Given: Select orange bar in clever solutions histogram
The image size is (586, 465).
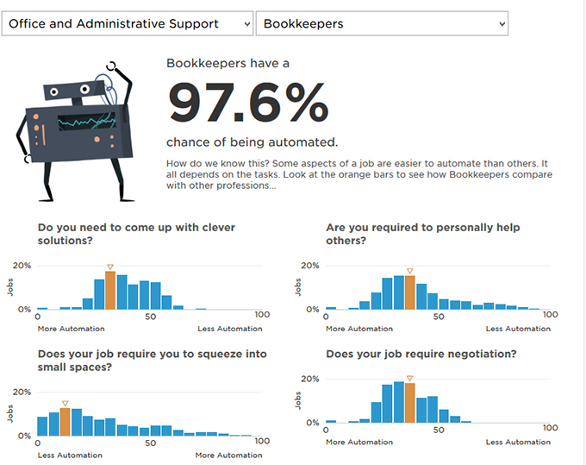Looking at the screenshot, I should tap(110, 290).
